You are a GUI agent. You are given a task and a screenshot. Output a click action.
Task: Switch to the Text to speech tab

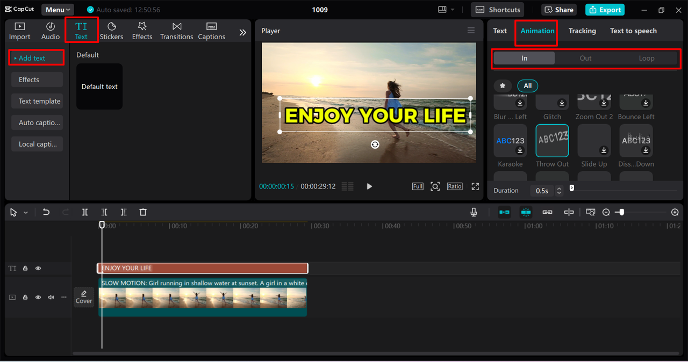[x=633, y=31]
